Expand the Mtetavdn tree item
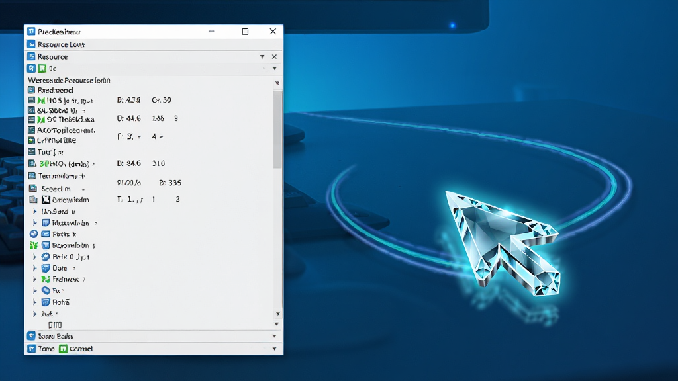 click(34, 222)
